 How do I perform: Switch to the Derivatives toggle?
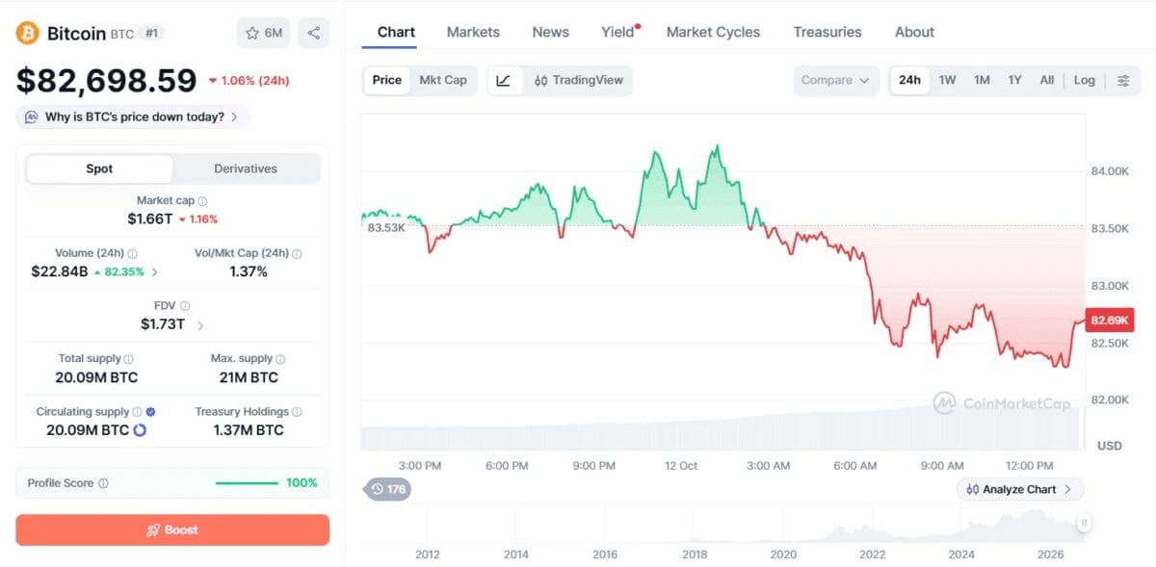[x=246, y=168]
